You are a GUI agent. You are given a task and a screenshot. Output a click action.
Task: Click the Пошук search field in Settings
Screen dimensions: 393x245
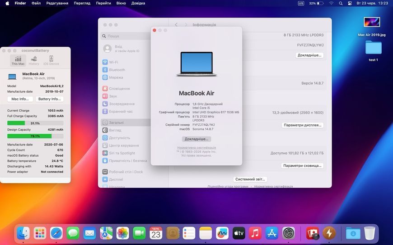[x=126, y=36]
